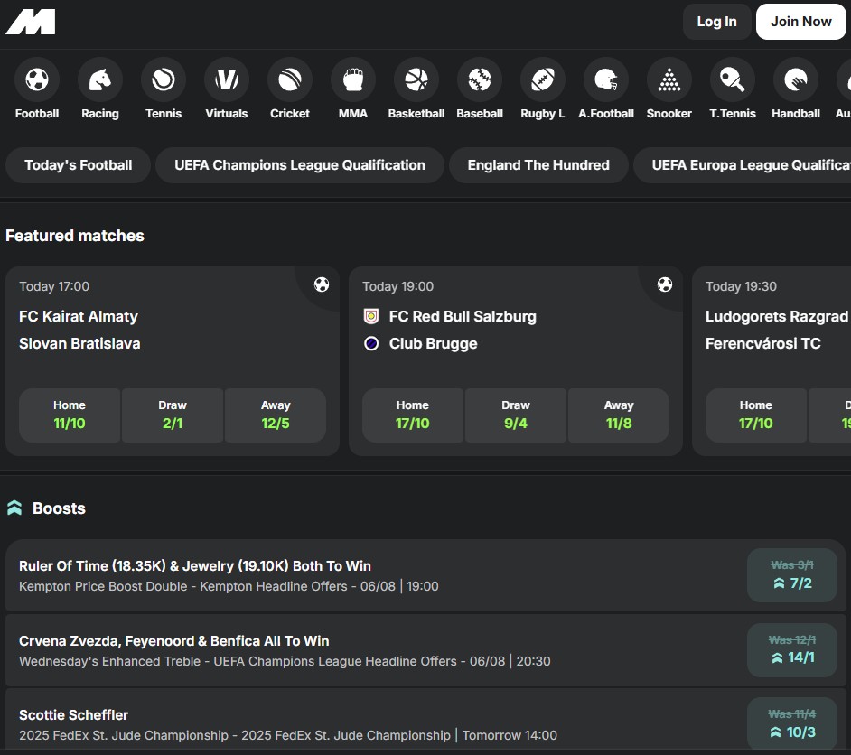The image size is (851, 755).
Task: Click Today 17:00 match time
Action: [x=54, y=286]
